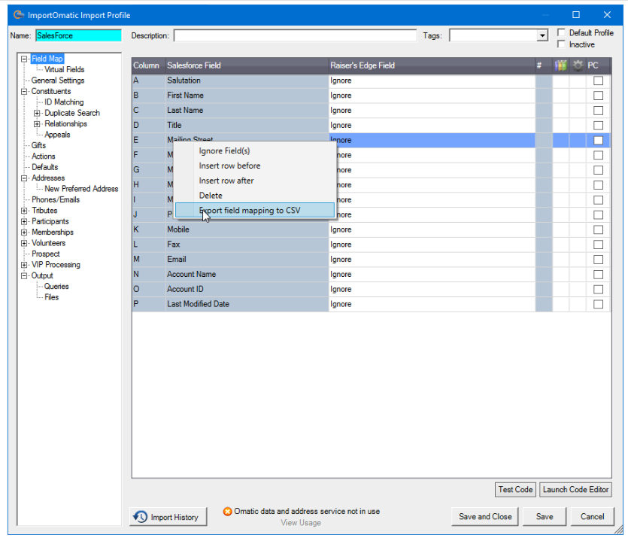Viewport: 628px width, 541px height.
Task: Open the Launch Code Editor
Action: pyautogui.click(x=575, y=489)
